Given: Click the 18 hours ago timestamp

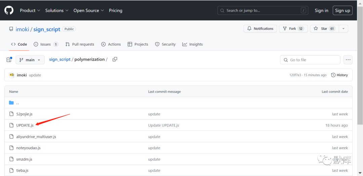Looking at the screenshot, I should 336,125.
